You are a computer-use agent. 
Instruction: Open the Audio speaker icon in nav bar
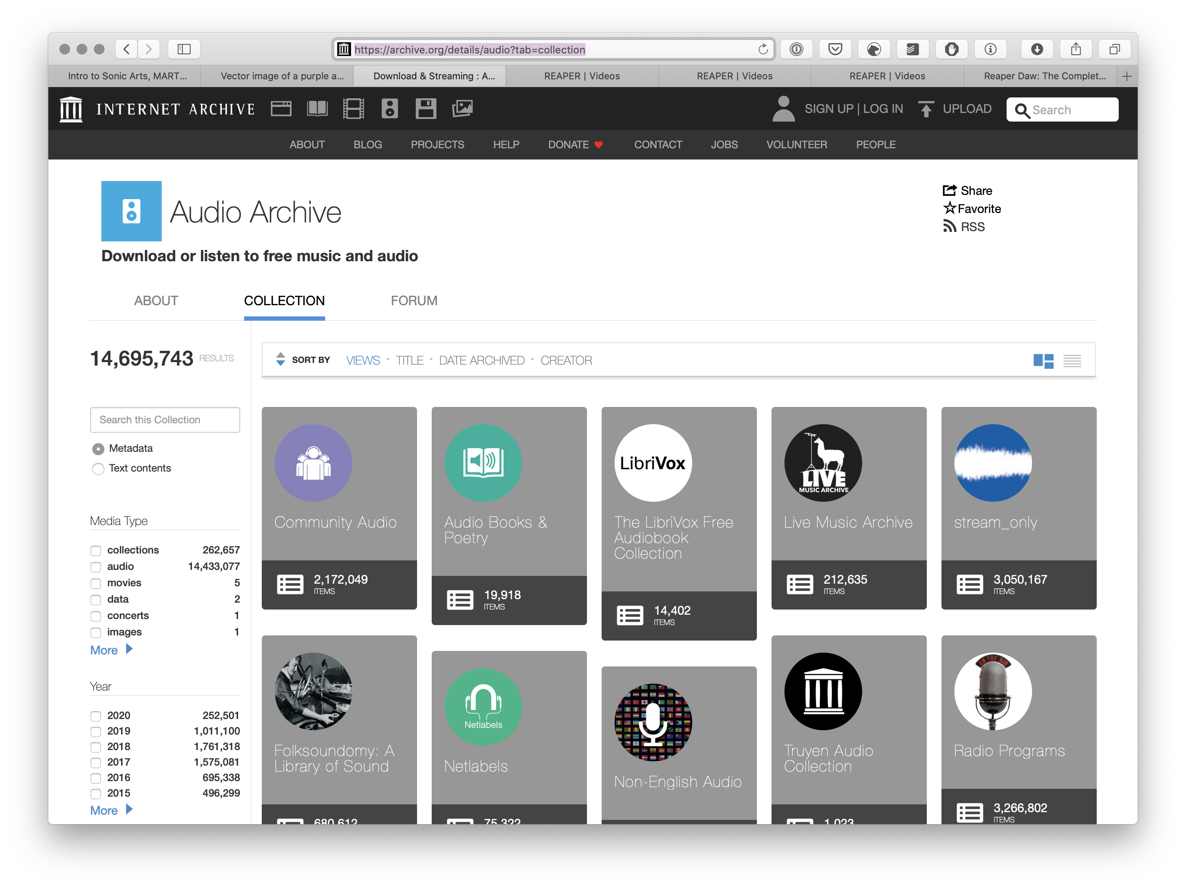[390, 109]
